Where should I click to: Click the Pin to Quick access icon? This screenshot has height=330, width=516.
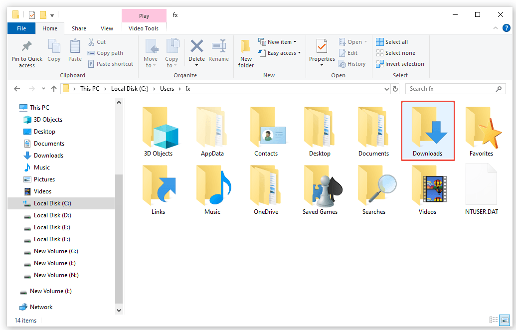(26, 51)
